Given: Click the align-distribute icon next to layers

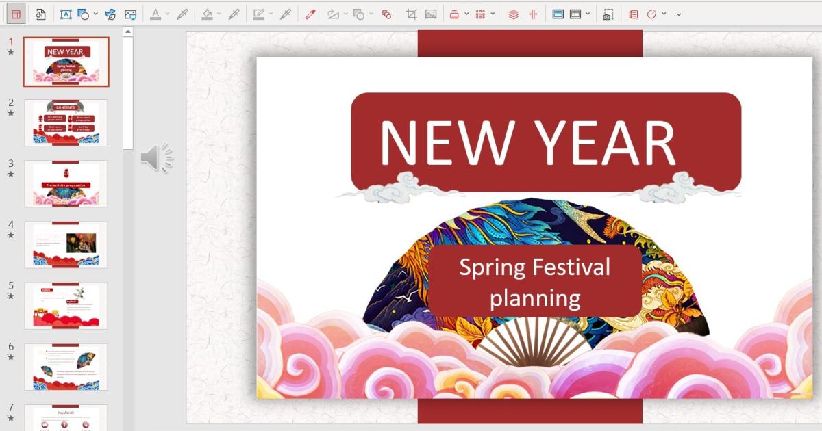Looking at the screenshot, I should point(534,12).
